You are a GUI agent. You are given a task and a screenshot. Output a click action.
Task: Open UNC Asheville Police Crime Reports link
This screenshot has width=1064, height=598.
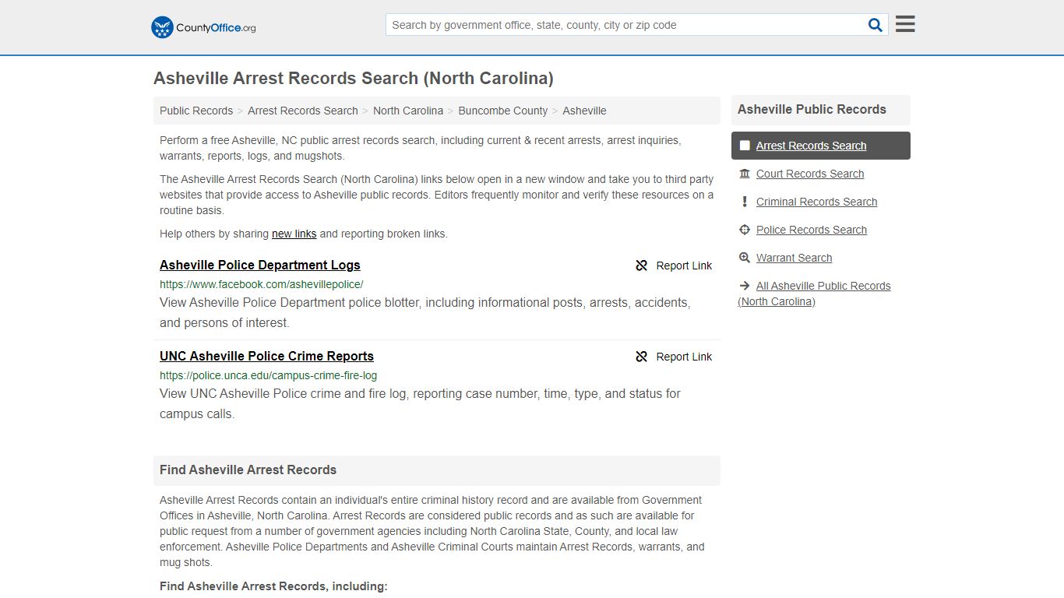(266, 356)
